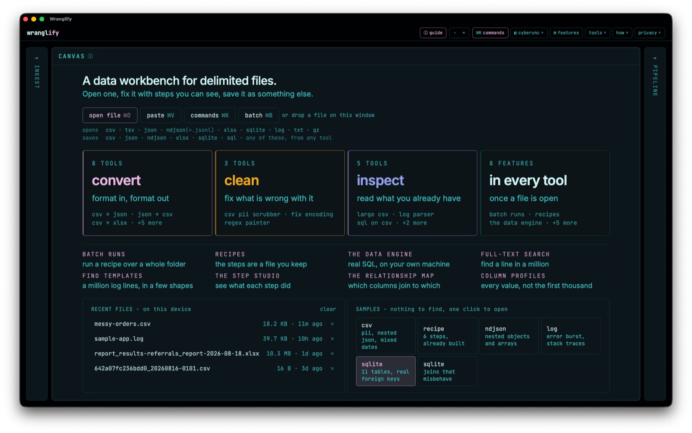This screenshot has width=692, height=433.
Task: Load the sqlite joins that misbehave sample
Action: 448,371
